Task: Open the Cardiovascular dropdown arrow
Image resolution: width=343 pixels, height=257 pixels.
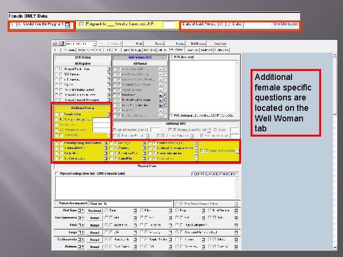Action: click(83, 239)
